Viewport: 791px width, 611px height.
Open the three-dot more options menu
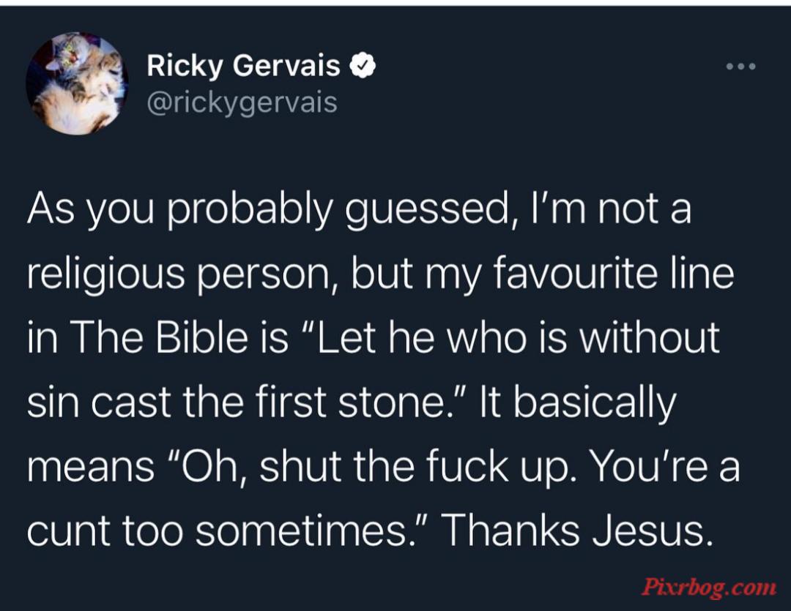(740, 66)
